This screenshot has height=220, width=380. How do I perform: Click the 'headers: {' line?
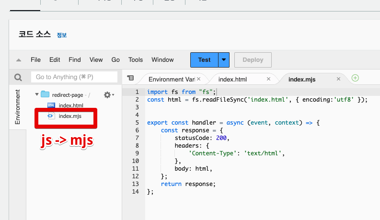(192, 146)
